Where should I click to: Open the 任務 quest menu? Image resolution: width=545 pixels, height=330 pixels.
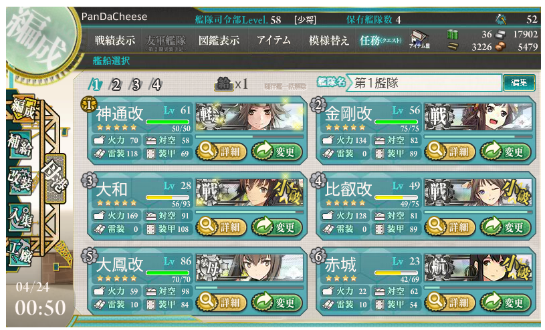pyautogui.click(x=380, y=41)
